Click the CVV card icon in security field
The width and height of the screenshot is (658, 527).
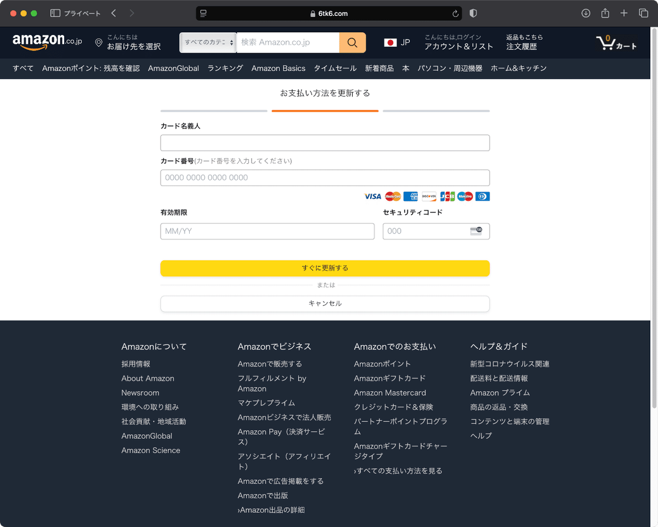click(x=476, y=231)
